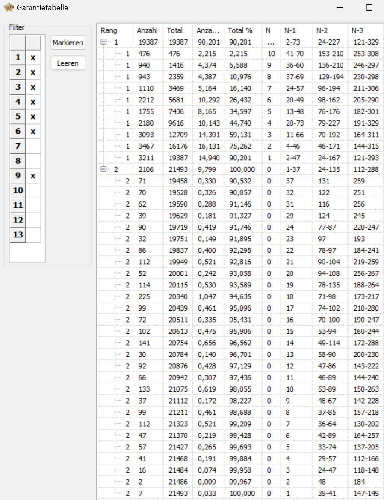Click Total % value 97,129
The image size is (384, 500).
[x=240, y=366]
